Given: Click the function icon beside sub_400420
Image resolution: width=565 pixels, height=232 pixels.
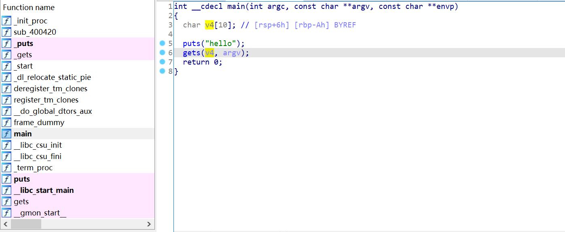Looking at the screenshot, I should [6, 32].
